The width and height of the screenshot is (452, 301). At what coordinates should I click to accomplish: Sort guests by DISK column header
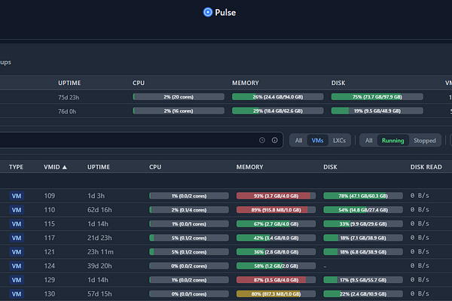(330, 167)
